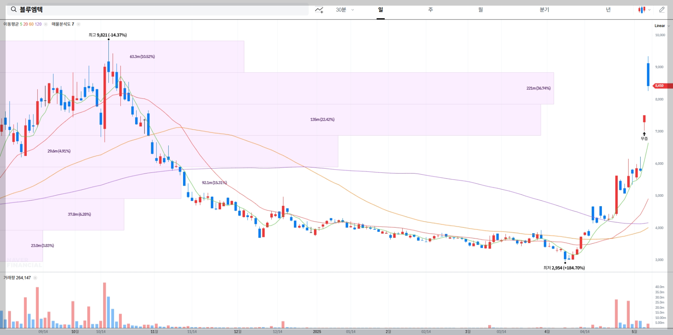Viewport: 673px width, 335px height.
Task: Click the 221m(36.74%) volume profile label
Action: click(538, 88)
